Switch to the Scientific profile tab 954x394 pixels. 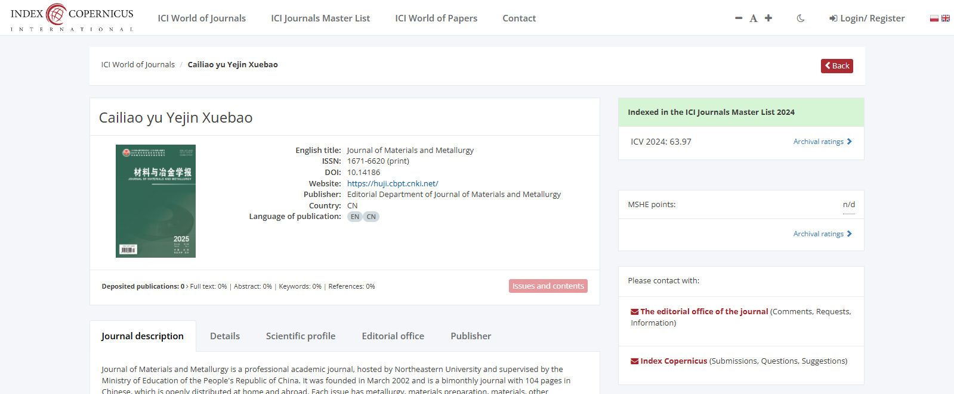click(301, 336)
